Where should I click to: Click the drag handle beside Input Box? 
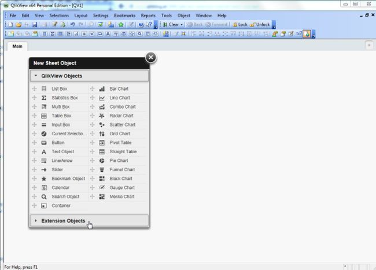tap(35, 125)
